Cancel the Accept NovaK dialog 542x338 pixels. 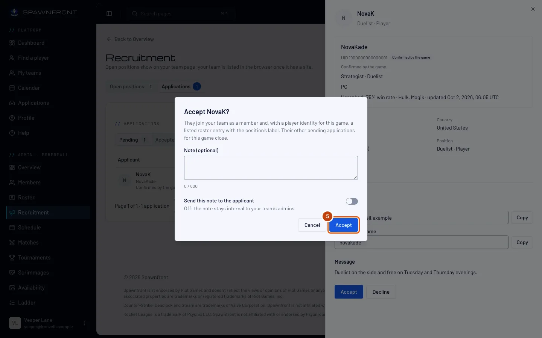[x=312, y=225]
